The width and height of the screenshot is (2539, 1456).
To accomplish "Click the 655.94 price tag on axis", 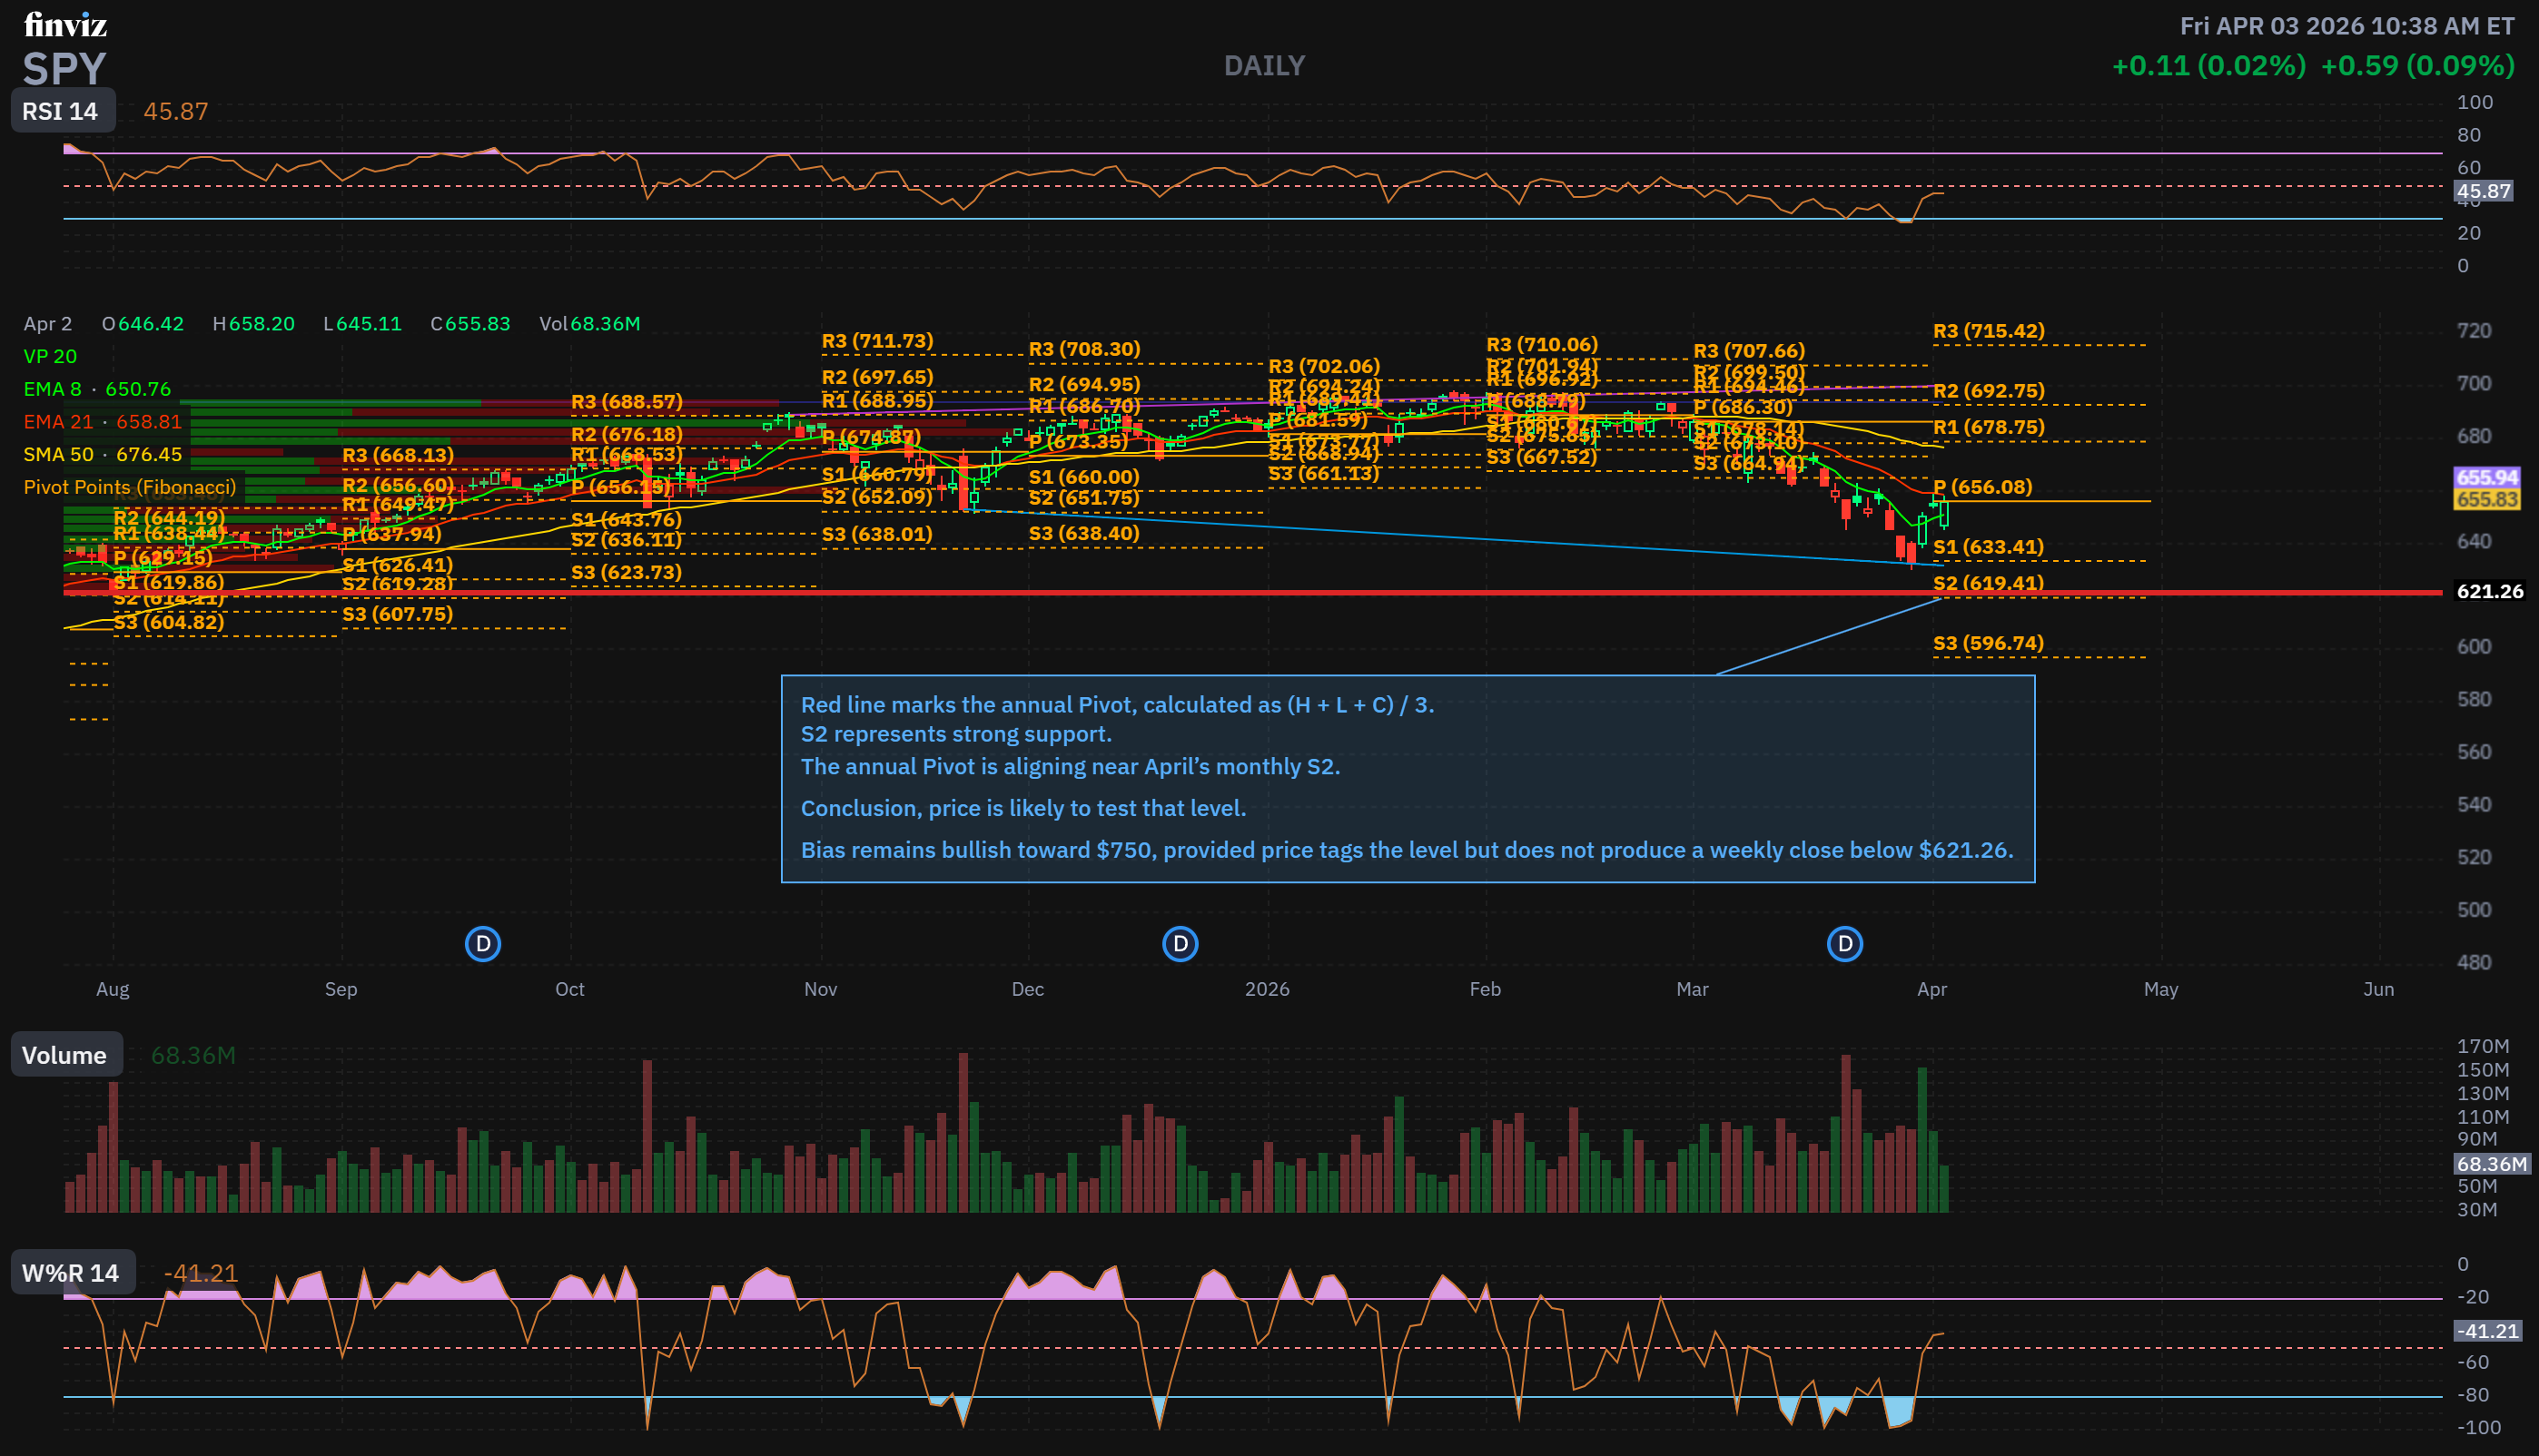I will [2487, 477].
